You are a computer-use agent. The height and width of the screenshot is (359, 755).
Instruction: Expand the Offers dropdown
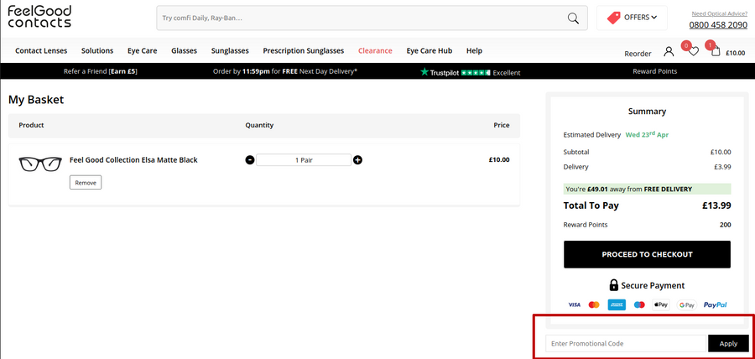coord(632,18)
